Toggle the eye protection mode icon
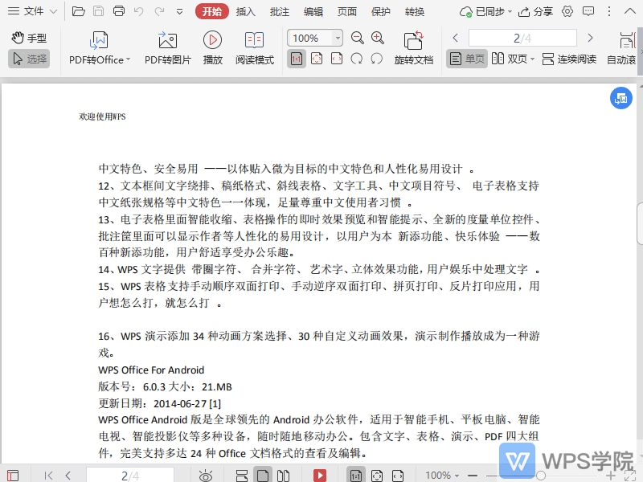Screen dimensions: 643x482 click(206, 476)
